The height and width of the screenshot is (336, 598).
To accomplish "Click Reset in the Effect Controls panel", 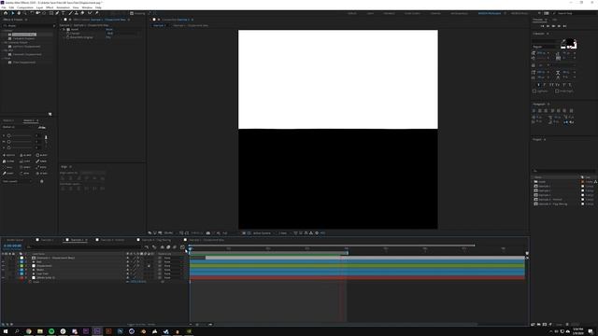I will tap(109, 29).
